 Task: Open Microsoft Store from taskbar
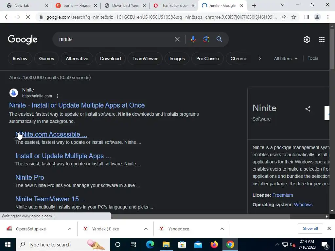[x=182, y=244]
